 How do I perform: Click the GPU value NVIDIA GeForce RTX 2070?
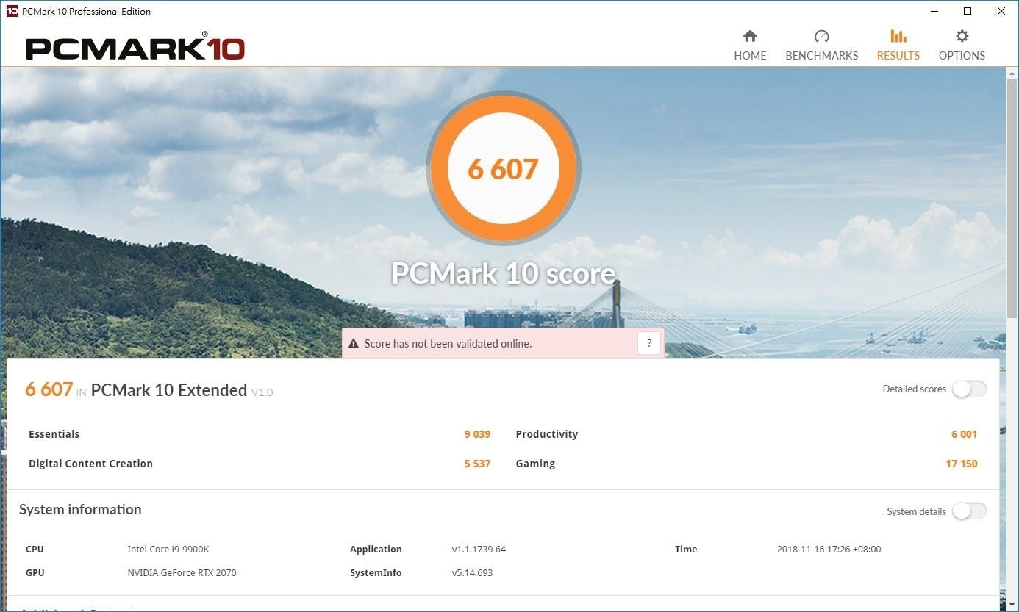coord(182,573)
